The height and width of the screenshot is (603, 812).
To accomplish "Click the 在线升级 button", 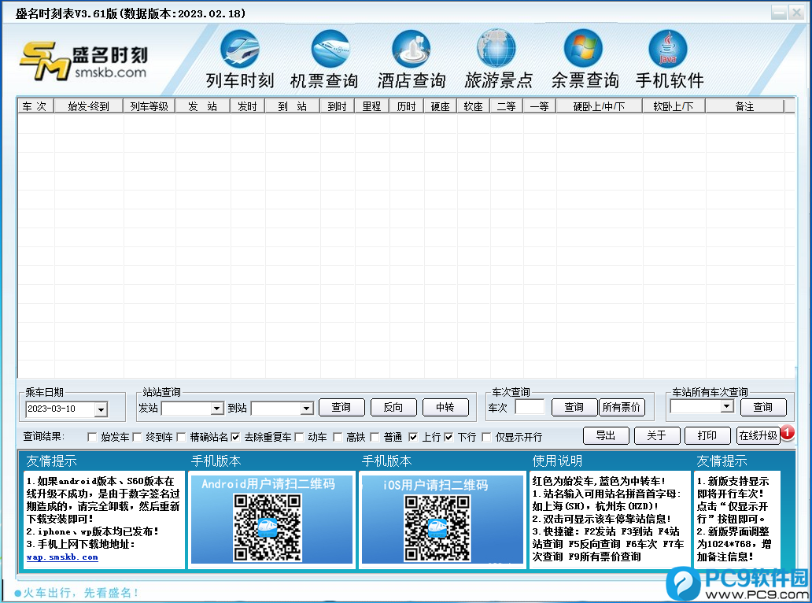I will tap(758, 435).
